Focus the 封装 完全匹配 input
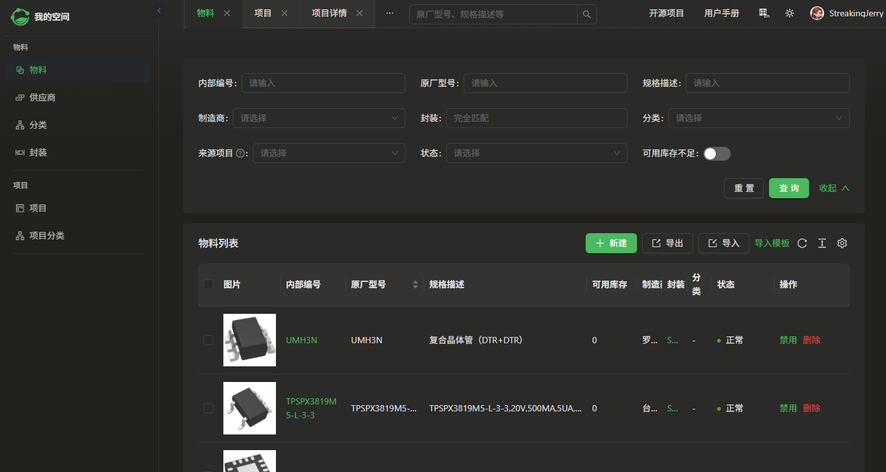The height and width of the screenshot is (472, 886). (x=537, y=118)
